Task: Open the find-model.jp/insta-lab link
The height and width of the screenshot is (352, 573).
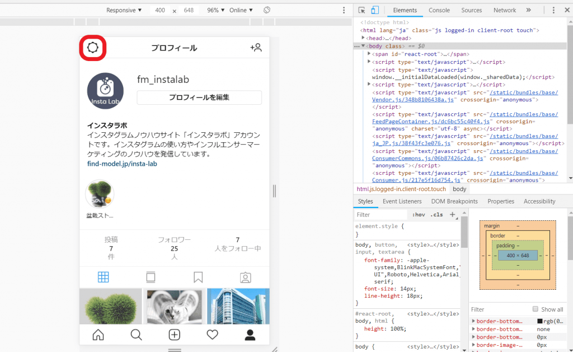Action: [x=122, y=164]
